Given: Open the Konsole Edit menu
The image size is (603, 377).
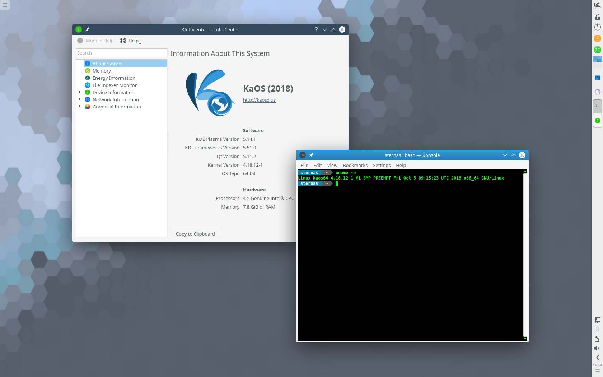Looking at the screenshot, I should pos(317,165).
